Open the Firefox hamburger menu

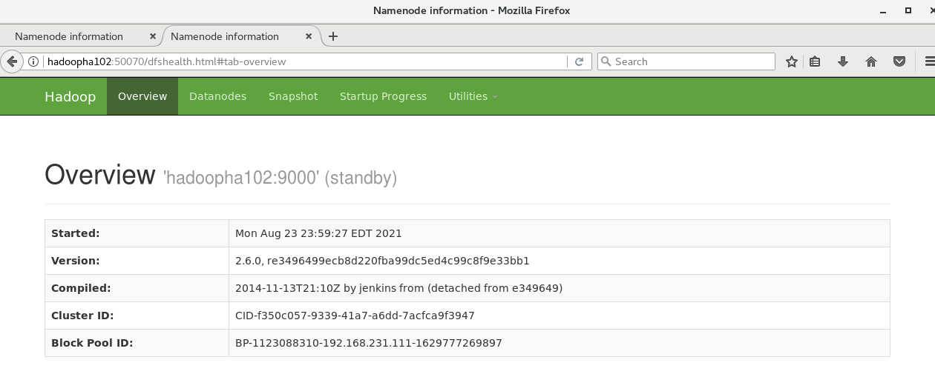click(x=928, y=61)
